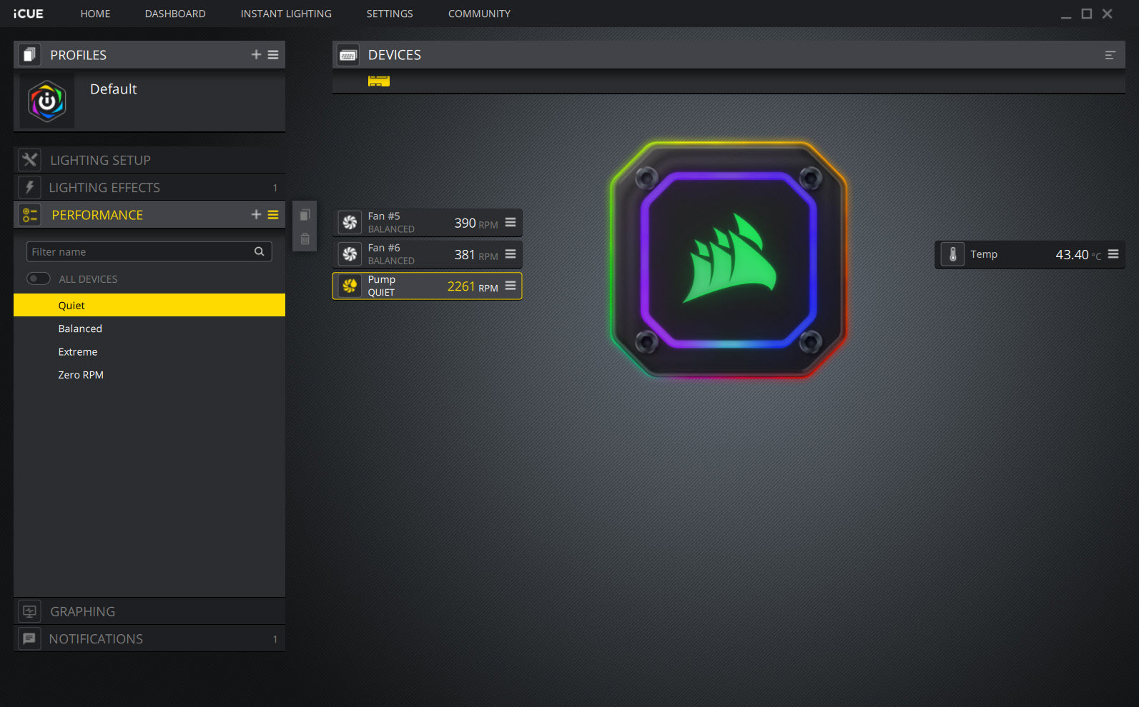Open the Devices panel options menu
Screen dimensions: 1139x707
pyautogui.click(x=1110, y=55)
